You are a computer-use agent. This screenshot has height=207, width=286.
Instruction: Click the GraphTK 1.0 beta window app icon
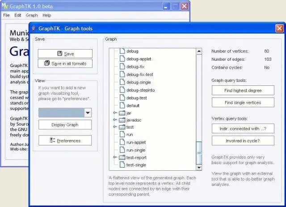pyautogui.click(x=5, y=6)
